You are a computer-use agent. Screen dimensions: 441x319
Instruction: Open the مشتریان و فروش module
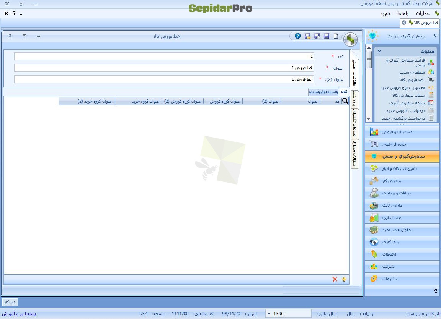point(402,132)
